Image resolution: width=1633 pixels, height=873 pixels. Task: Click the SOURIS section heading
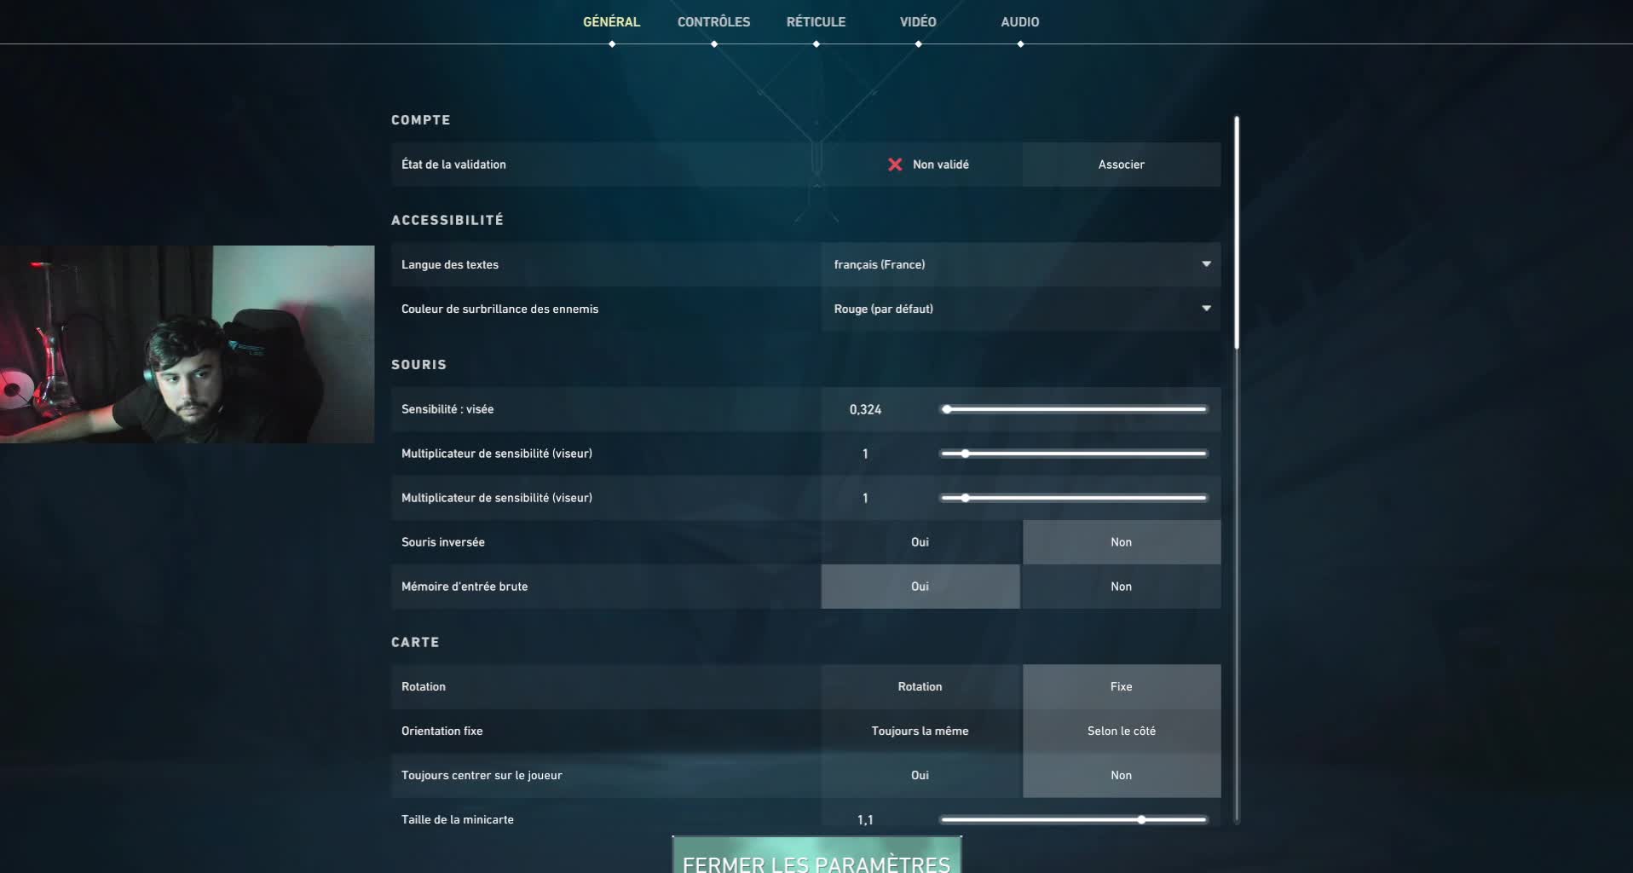(418, 365)
